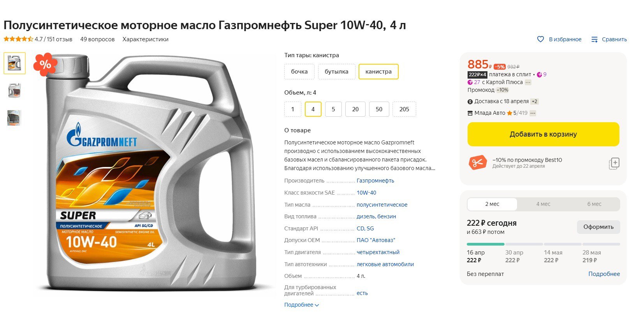The image size is (635, 316).
Task: Select the 'бочка' container type
Action: click(299, 72)
